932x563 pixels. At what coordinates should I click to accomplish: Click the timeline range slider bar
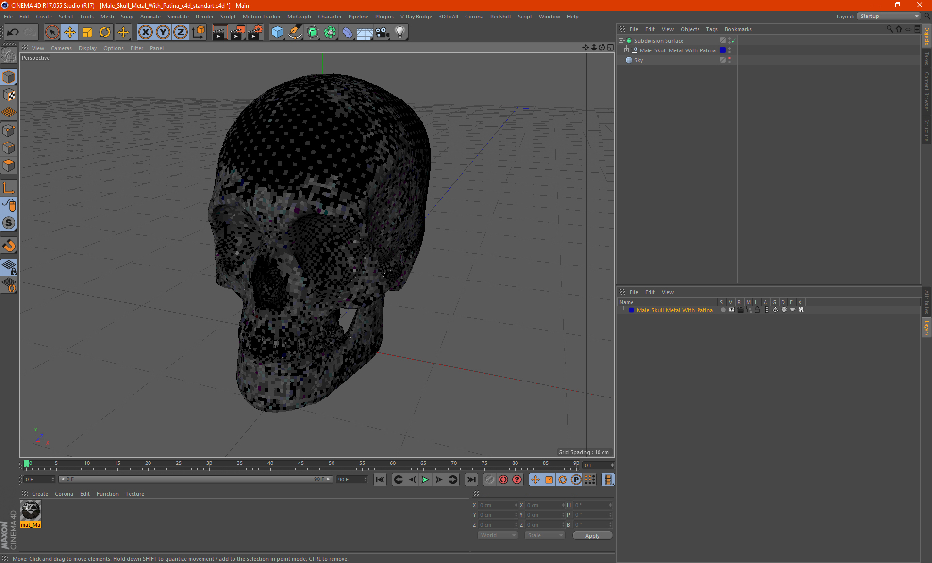pos(196,479)
